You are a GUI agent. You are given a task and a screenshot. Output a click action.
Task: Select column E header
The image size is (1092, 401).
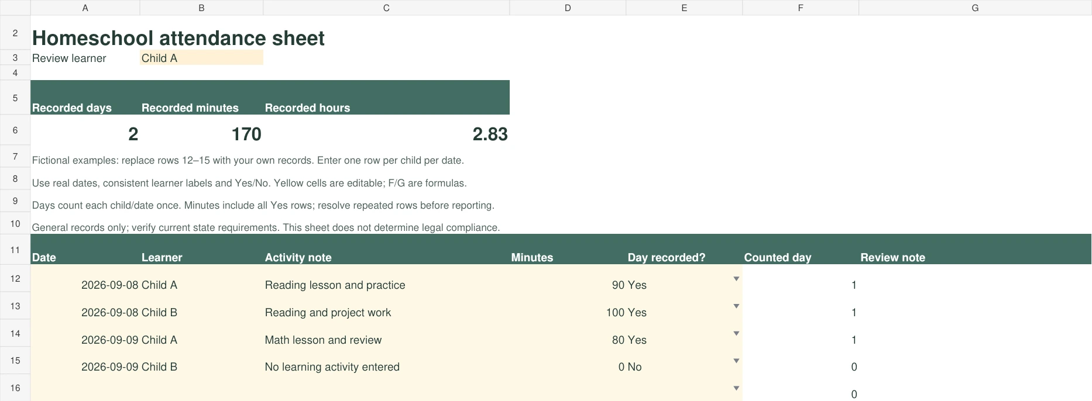pyautogui.click(x=684, y=8)
